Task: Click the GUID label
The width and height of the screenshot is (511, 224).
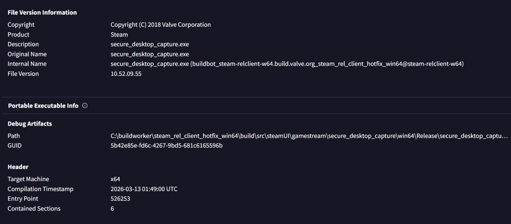Action: [x=15, y=145]
